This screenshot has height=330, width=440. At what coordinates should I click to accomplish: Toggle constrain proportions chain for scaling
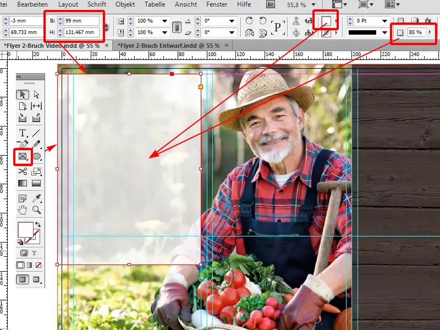tap(177, 27)
